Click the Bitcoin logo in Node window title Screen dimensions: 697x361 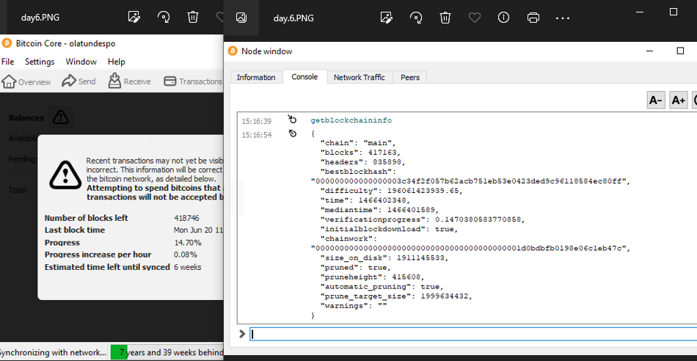233,51
